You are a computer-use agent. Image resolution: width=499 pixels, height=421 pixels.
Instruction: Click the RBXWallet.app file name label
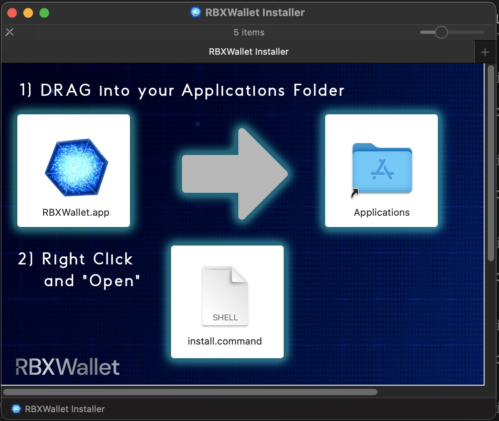tap(76, 213)
